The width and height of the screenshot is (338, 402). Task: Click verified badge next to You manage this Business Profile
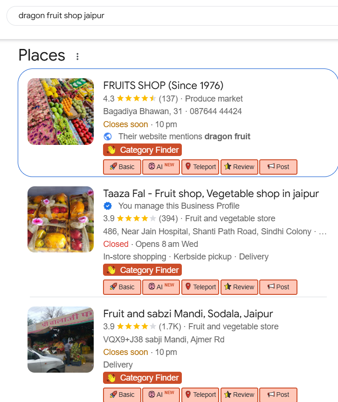tap(108, 206)
